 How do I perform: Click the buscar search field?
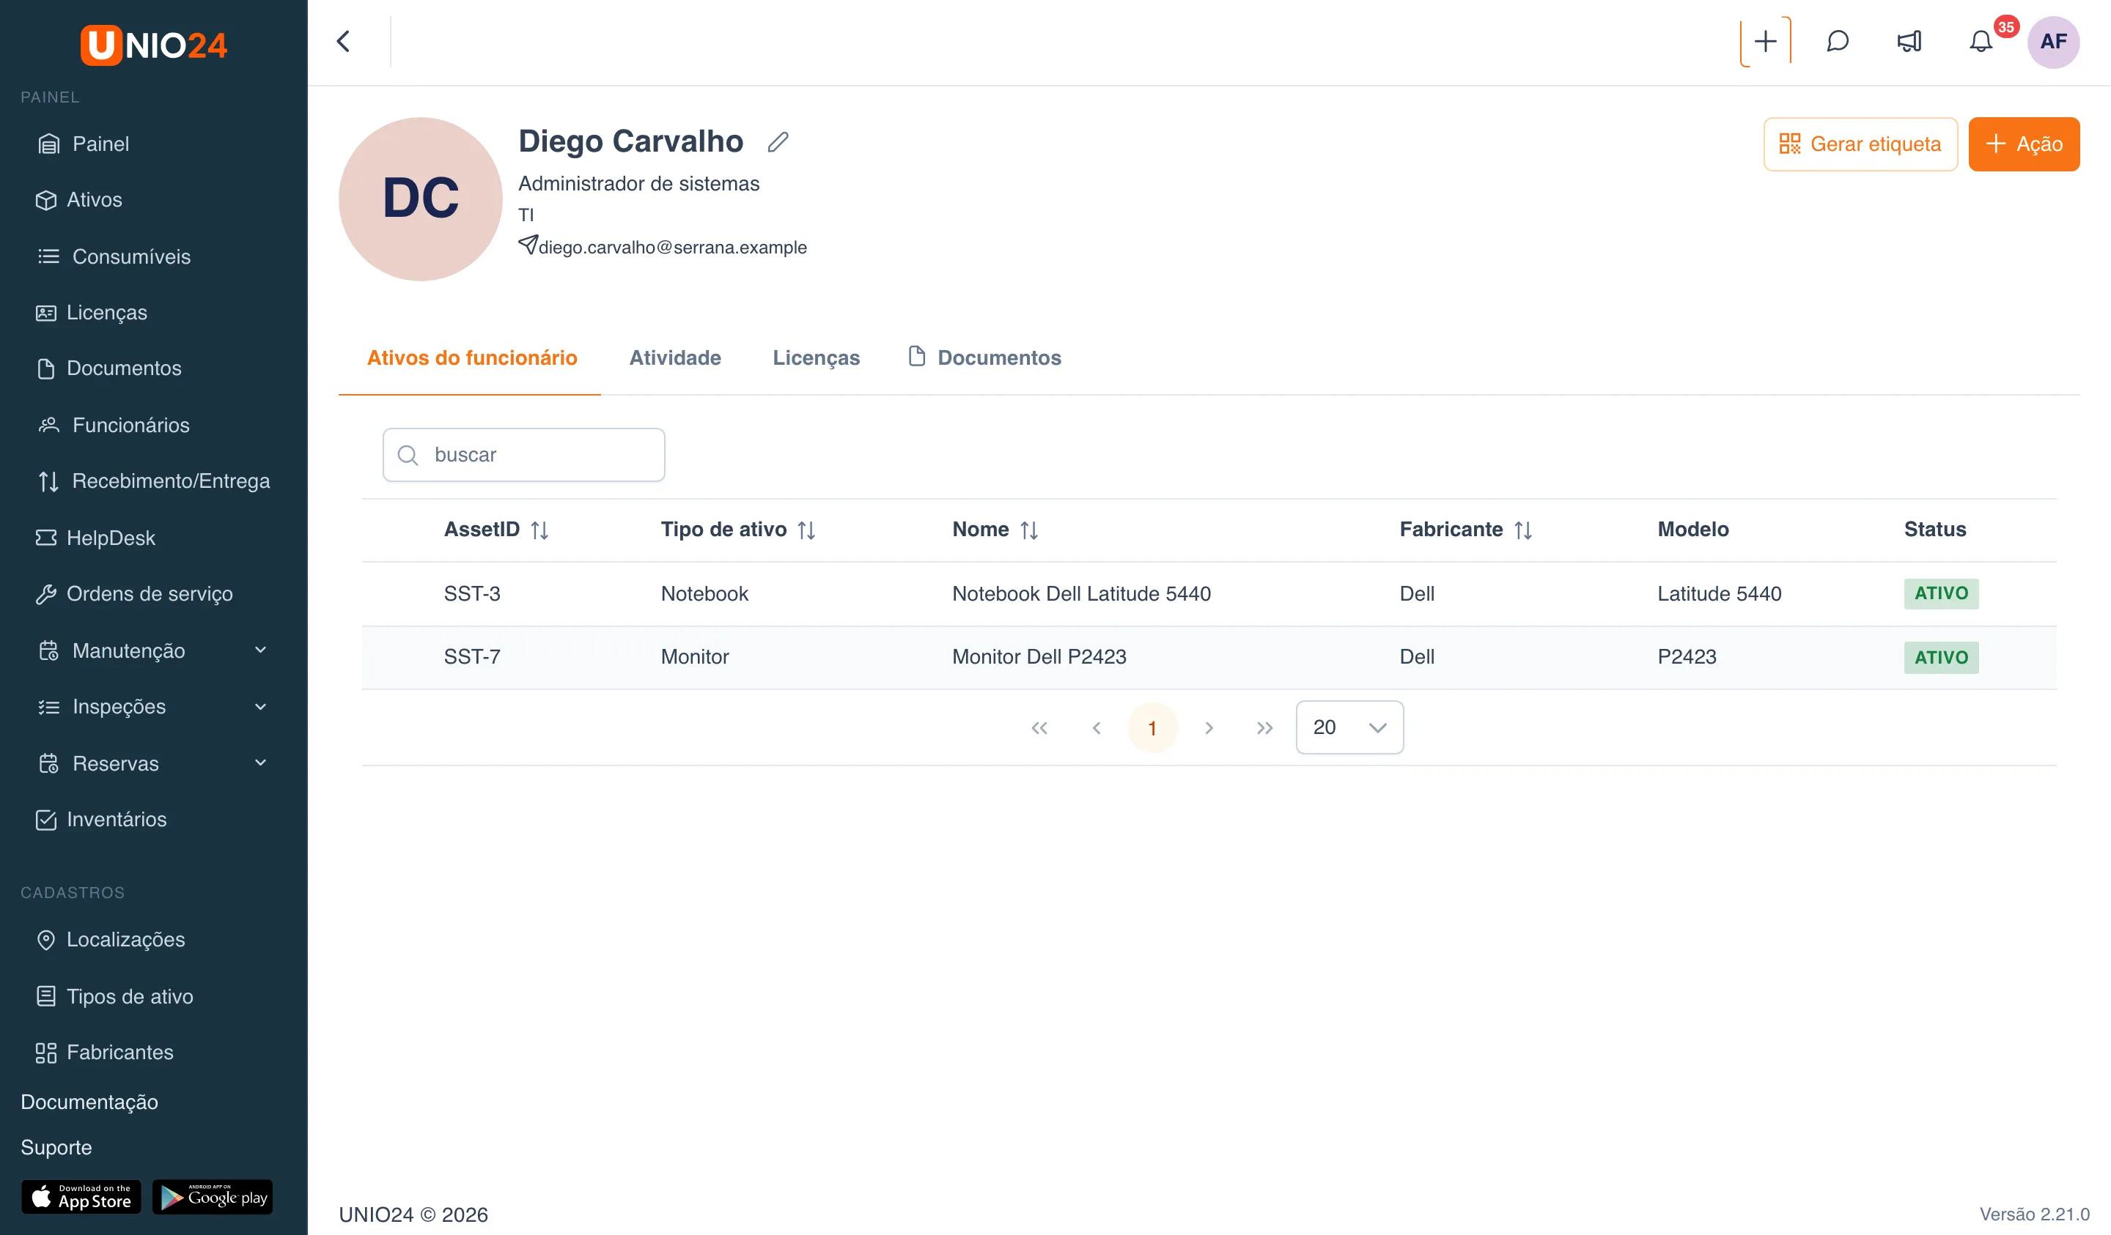tap(523, 455)
